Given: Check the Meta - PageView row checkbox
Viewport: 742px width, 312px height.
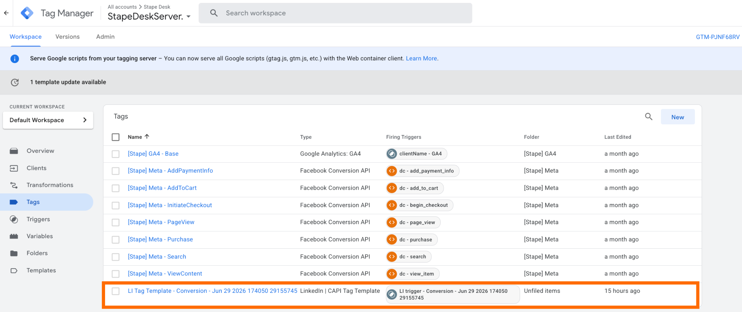Looking at the screenshot, I should coord(116,222).
